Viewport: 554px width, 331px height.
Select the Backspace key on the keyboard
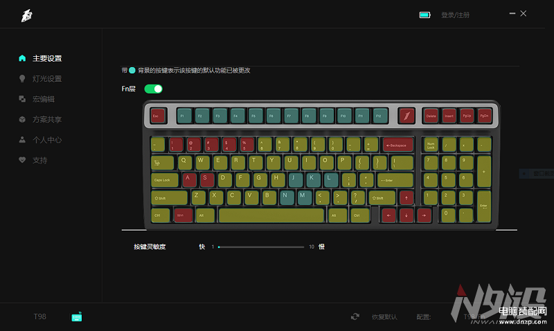397,145
